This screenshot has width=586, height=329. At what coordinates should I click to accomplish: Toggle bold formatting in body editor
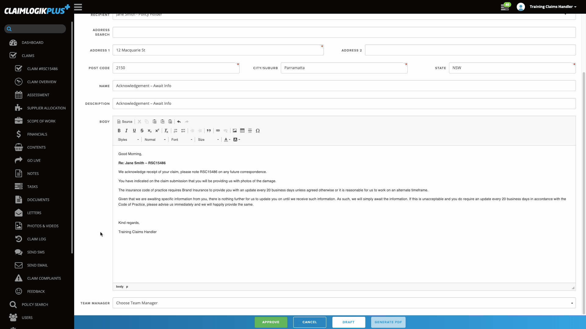[x=119, y=131]
